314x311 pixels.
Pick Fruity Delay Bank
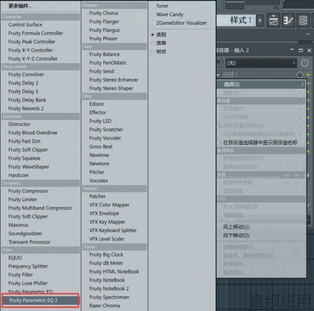[x=27, y=100]
